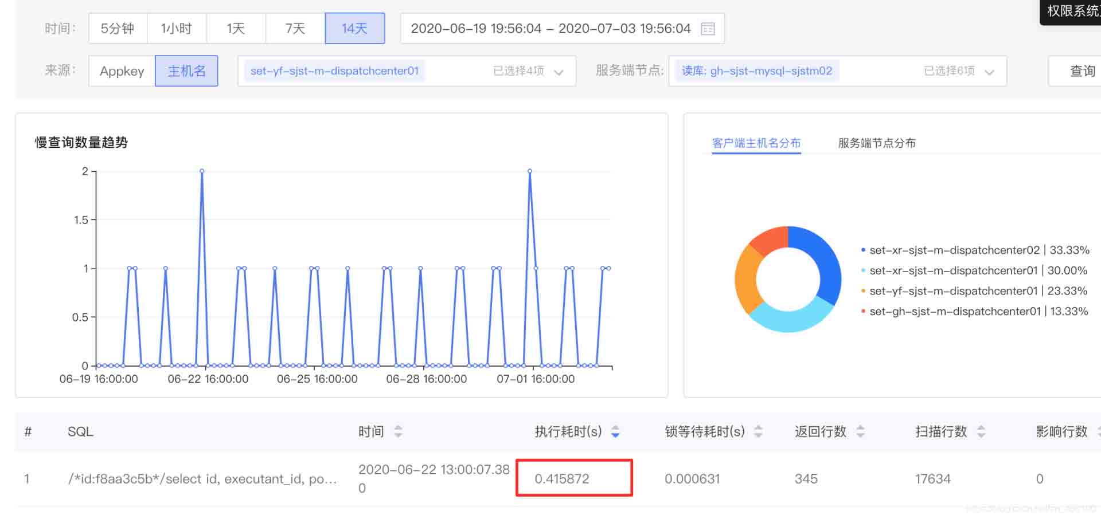The width and height of the screenshot is (1101, 519).
Task: Open the truncated SQL statement in row 1
Action: coord(202,479)
